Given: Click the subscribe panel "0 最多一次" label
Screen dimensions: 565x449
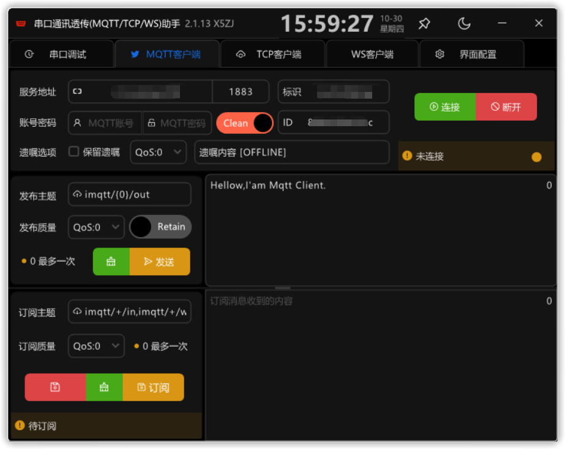Looking at the screenshot, I should (x=165, y=346).
